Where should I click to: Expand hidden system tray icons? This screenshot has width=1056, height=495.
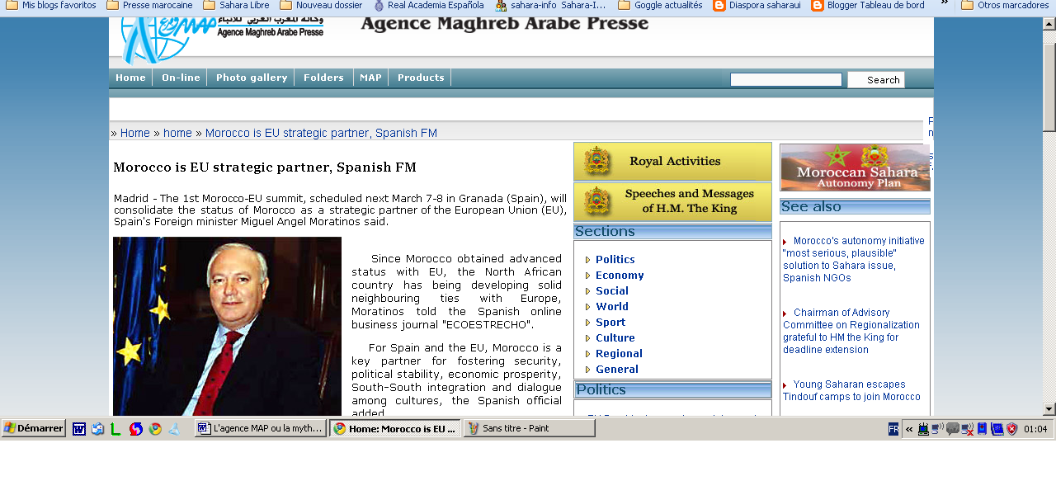[909, 429]
